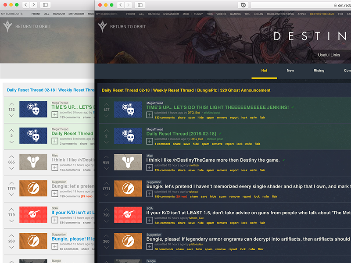Click Useful Links in banner

tap(329, 55)
